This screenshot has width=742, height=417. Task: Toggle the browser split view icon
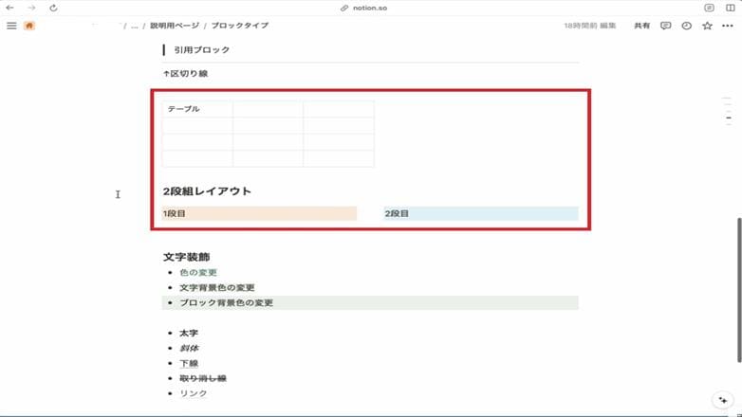731,8
